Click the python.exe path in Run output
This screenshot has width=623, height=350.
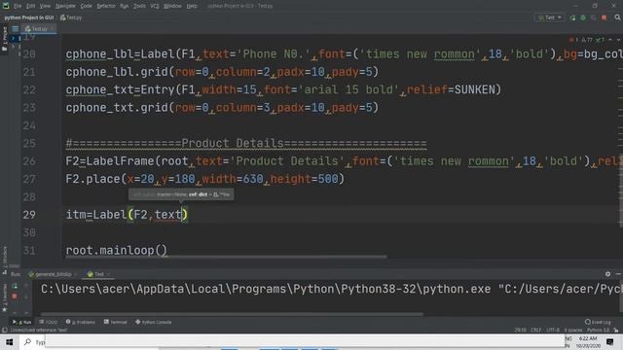[x=266, y=289]
